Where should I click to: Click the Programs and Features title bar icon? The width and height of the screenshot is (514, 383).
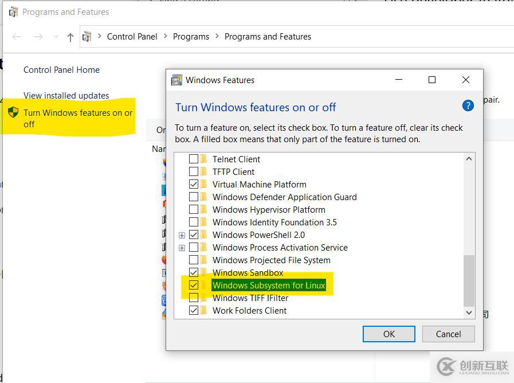click(x=13, y=12)
